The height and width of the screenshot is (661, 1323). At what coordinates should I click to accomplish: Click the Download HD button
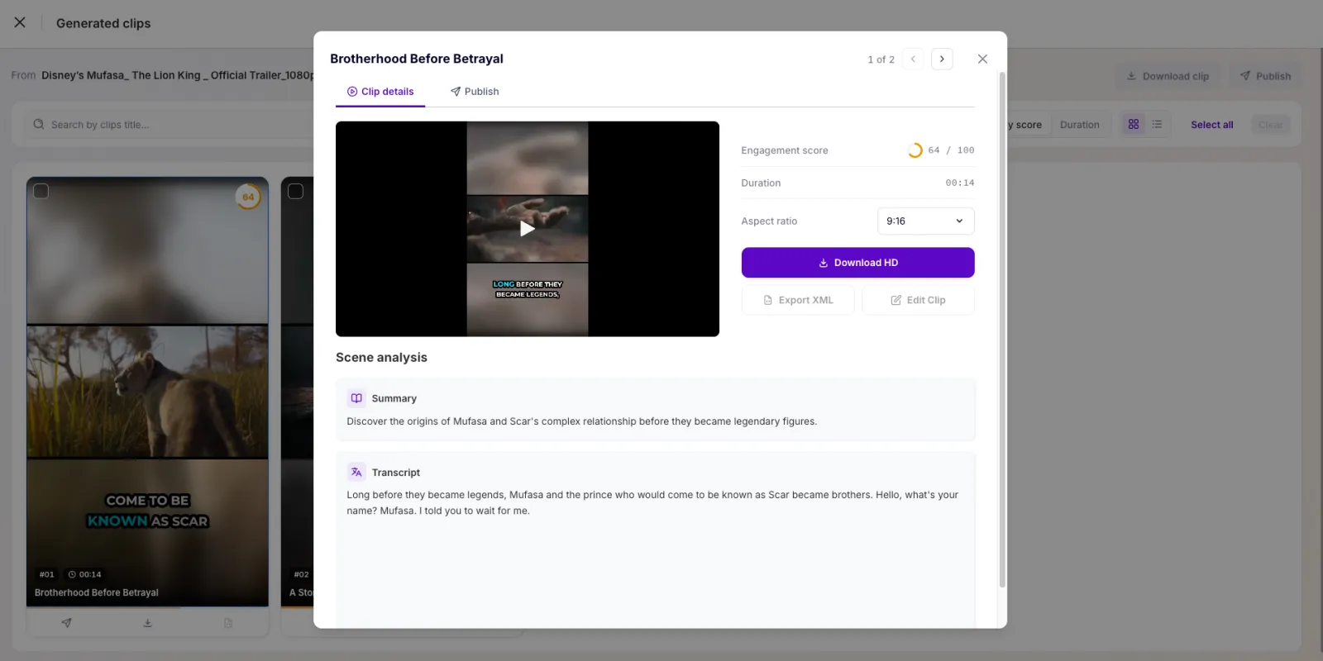click(857, 263)
